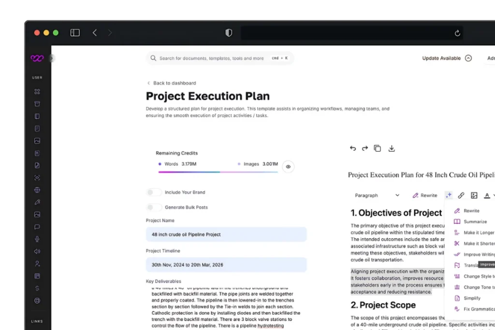
Task: Go back in browser history
Action: [94, 33]
